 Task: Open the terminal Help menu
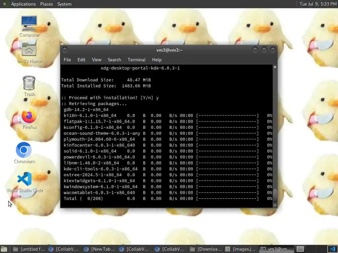click(x=157, y=60)
